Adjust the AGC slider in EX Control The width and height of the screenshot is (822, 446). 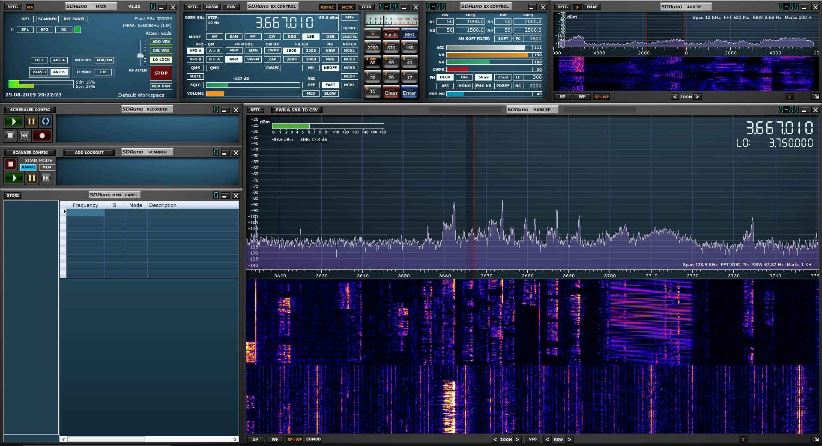tap(490, 48)
